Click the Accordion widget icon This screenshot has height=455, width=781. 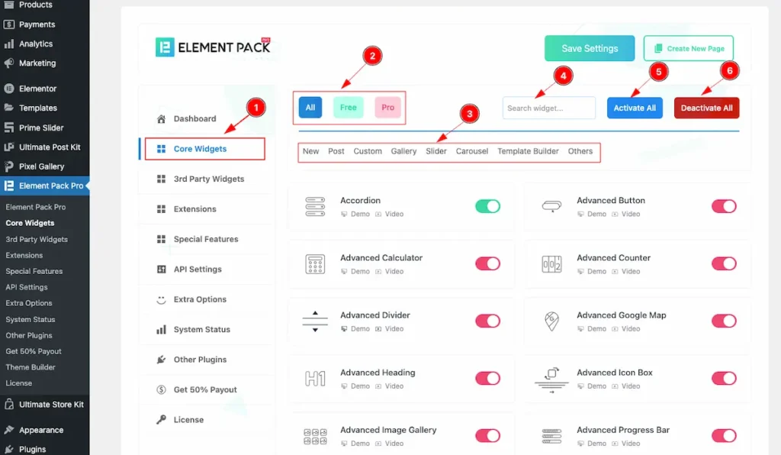315,206
